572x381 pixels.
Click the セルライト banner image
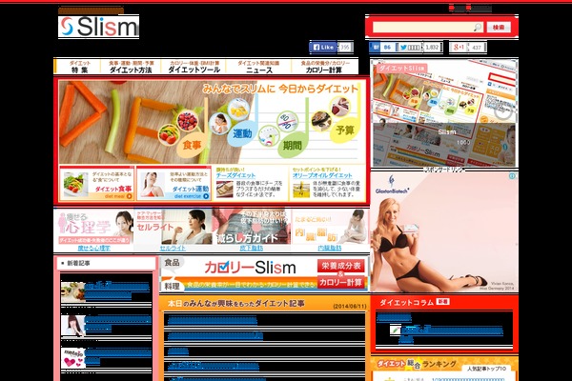[173, 227]
